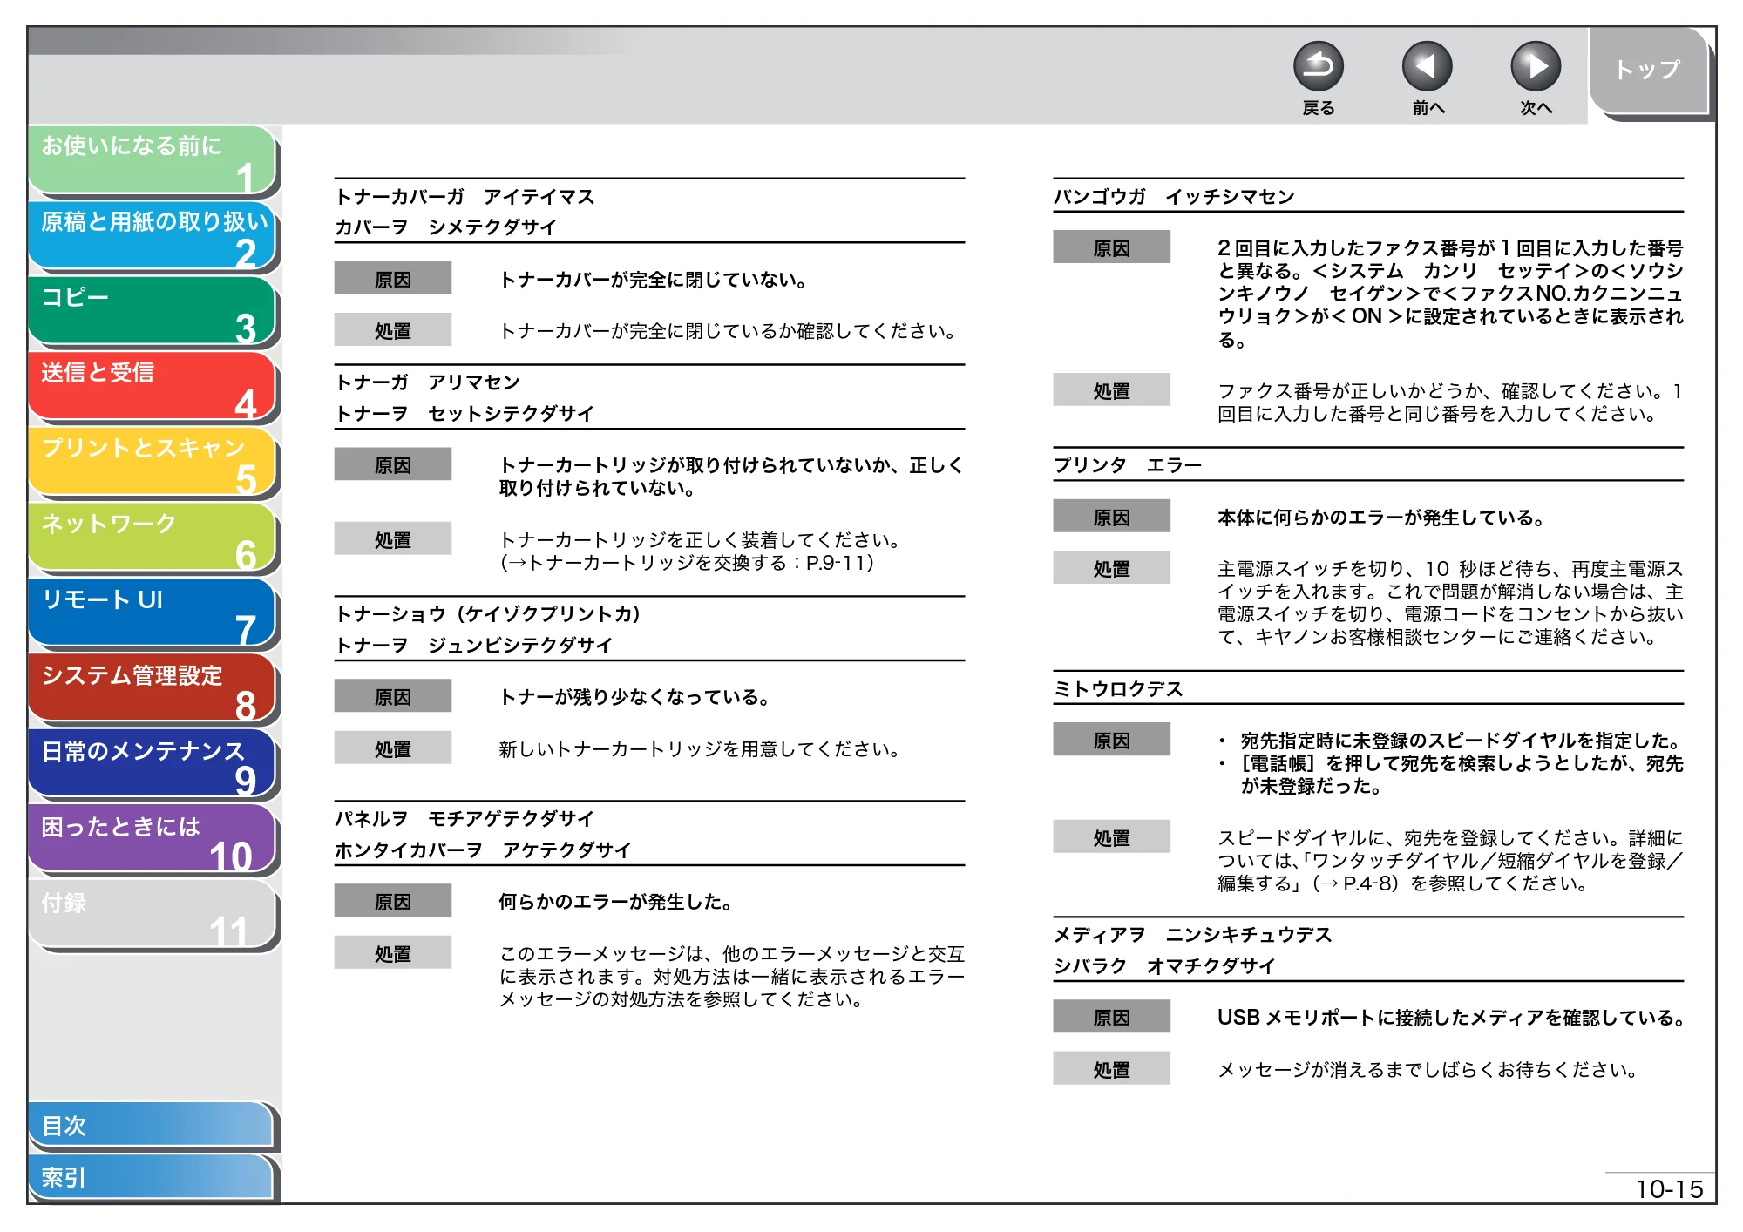Click the subheading シバラク オマチクダサイ

tap(1164, 966)
